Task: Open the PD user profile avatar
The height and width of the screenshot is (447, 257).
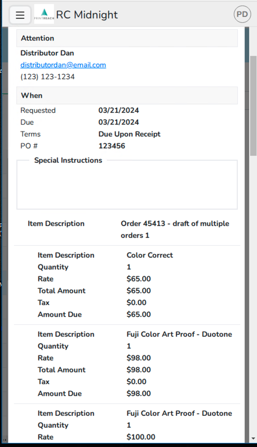Action: (242, 14)
